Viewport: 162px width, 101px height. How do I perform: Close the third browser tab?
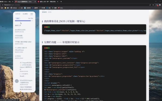click(58, 2)
